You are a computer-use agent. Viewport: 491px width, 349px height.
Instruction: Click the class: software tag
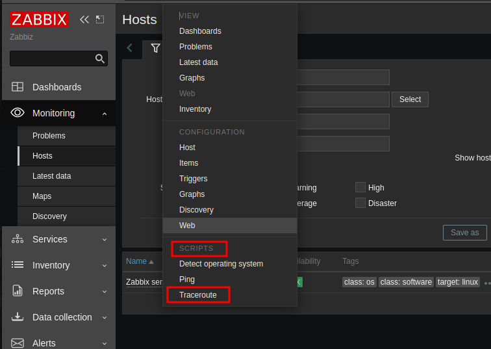(x=406, y=282)
